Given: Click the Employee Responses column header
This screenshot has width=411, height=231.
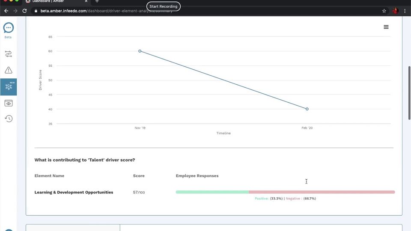Looking at the screenshot, I should pyautogui.click(x=197, y=176).
